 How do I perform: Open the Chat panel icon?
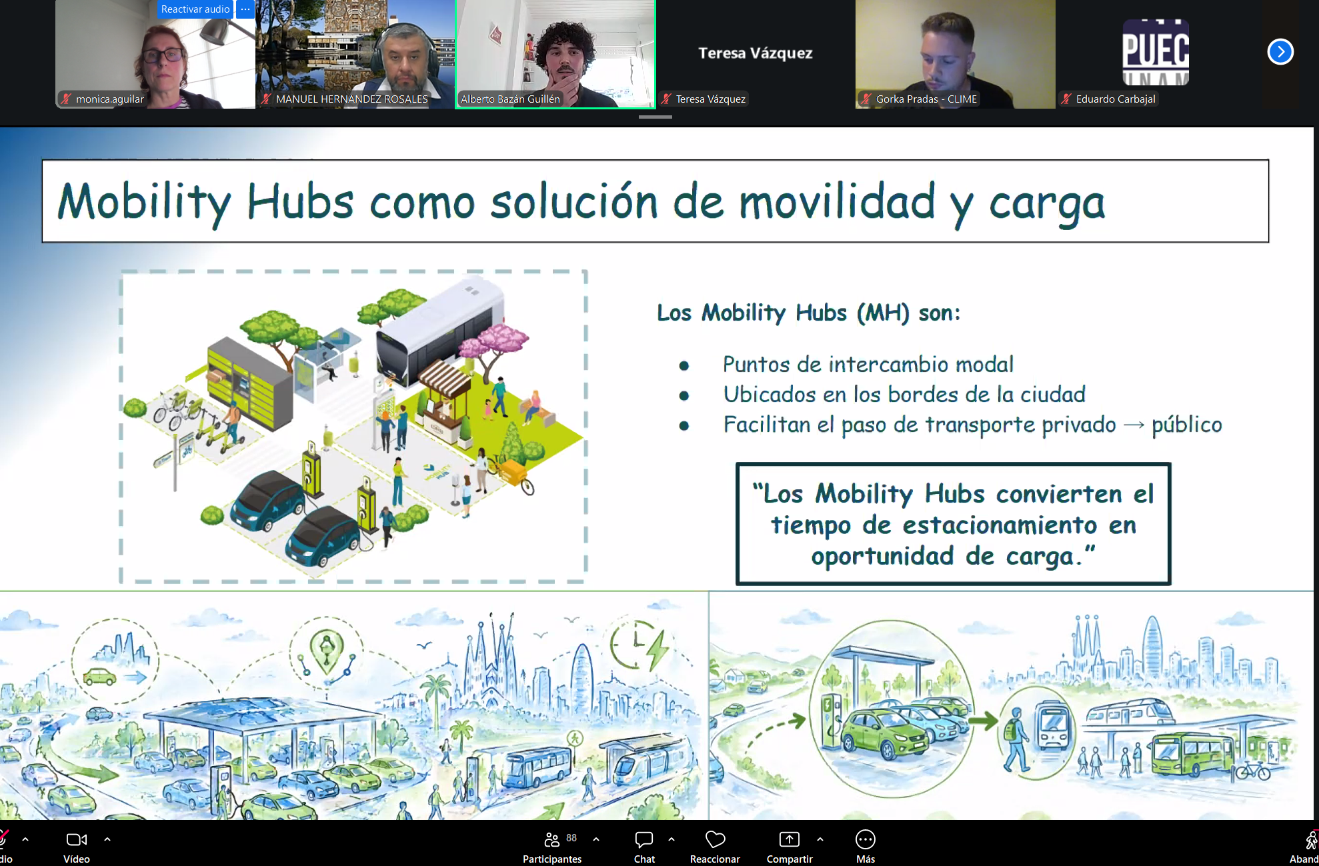coord(643,840)
